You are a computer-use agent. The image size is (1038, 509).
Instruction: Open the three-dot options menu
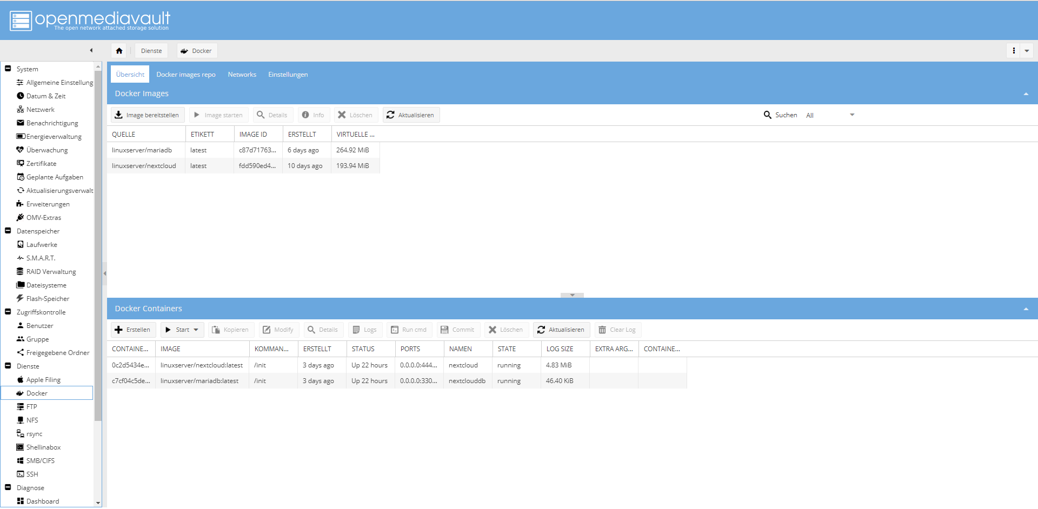1014,51
